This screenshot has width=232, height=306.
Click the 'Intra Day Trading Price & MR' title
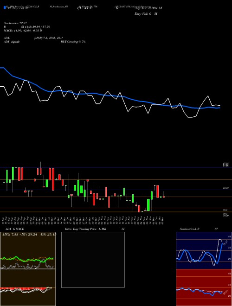click(x=85, y=229)
